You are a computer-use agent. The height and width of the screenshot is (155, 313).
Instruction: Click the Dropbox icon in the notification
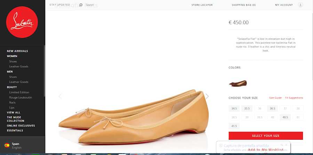click(x=220, y=146)
